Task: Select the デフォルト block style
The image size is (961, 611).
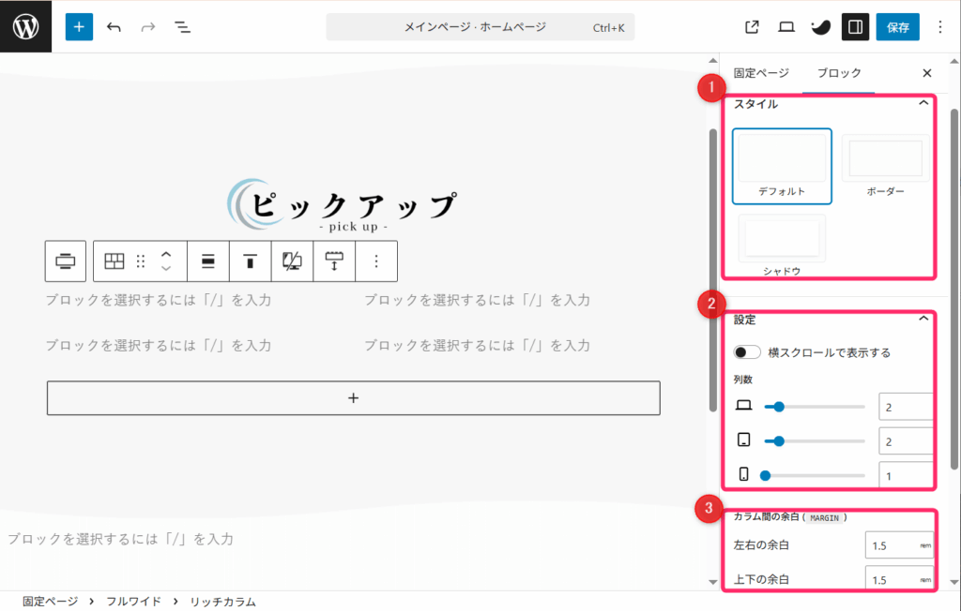Action: pos(782,166)
